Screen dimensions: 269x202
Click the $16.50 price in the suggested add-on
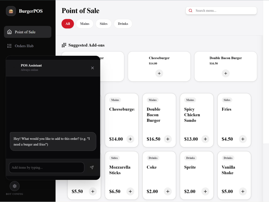click(x=214, y=63)
